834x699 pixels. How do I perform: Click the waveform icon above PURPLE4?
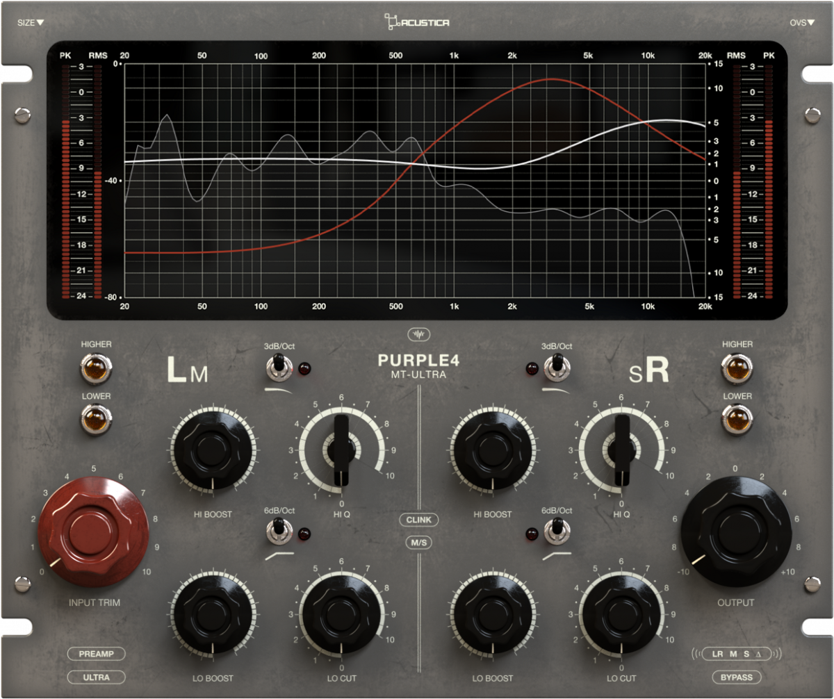click(418, 333)
